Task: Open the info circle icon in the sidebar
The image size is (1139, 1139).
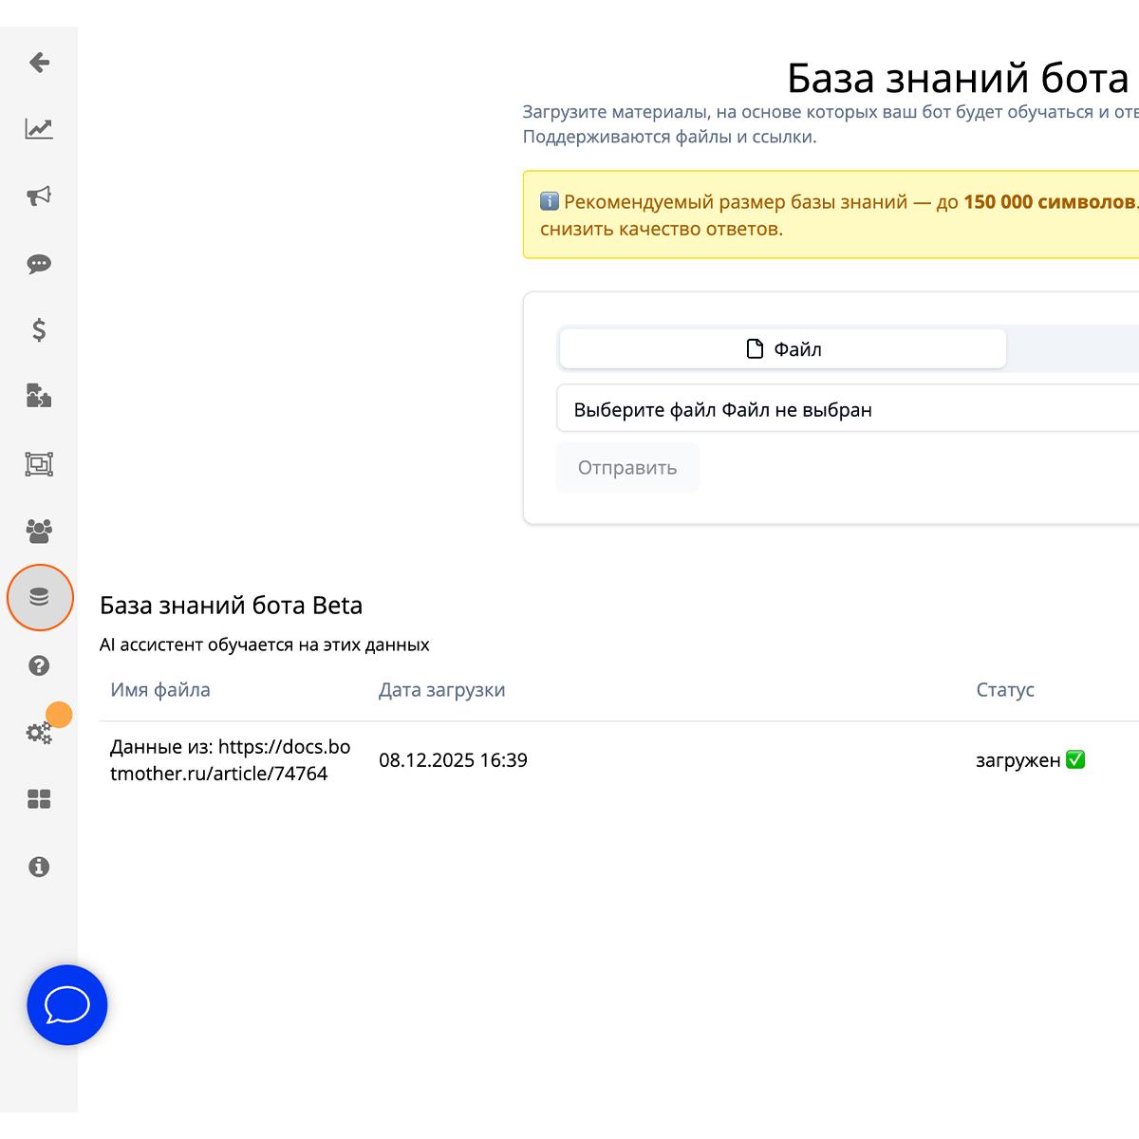Action: tap(39, 867)
